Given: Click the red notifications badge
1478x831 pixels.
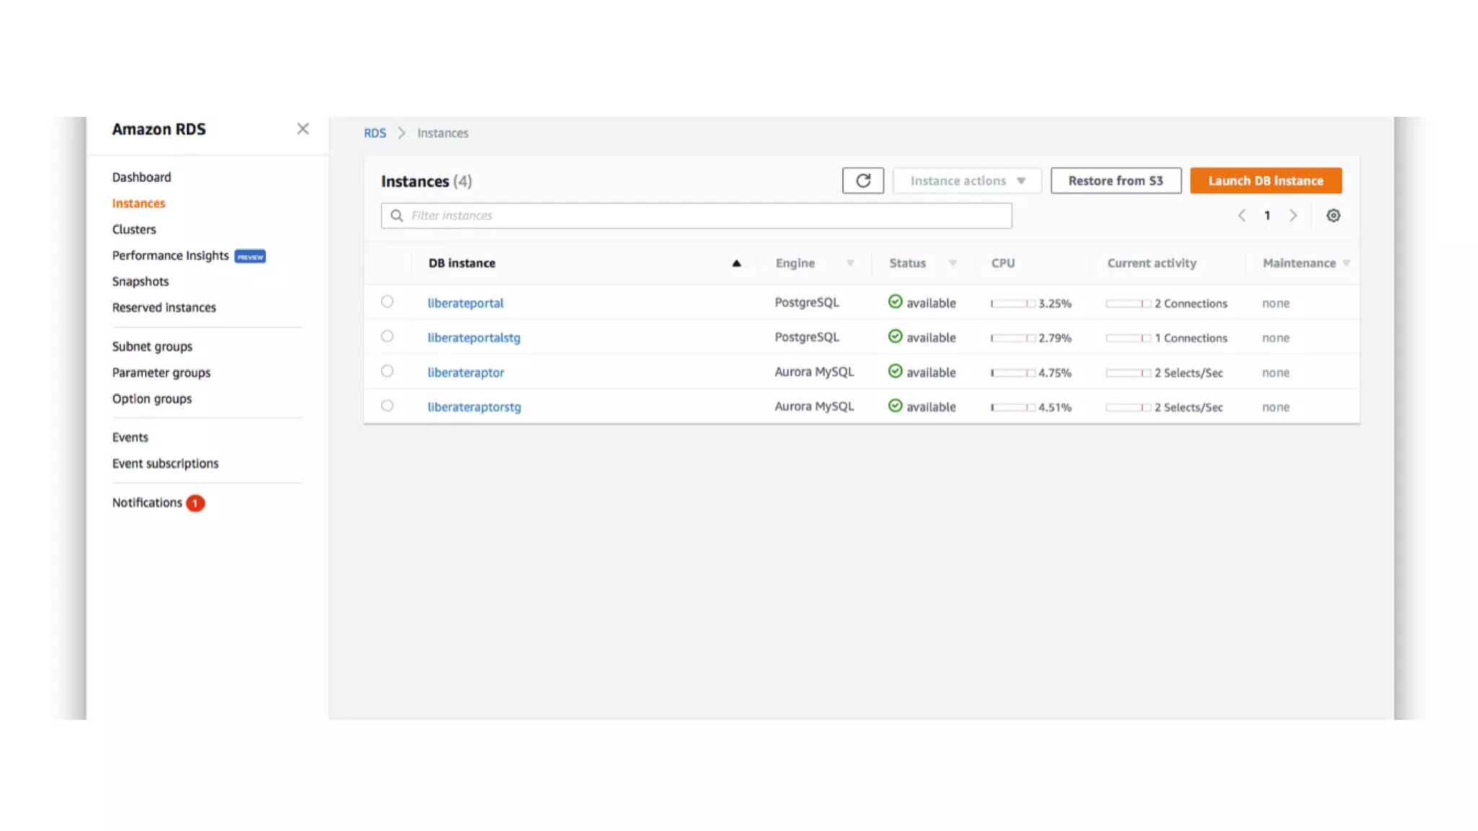Looking at the screenshot, I should (195, 504).
